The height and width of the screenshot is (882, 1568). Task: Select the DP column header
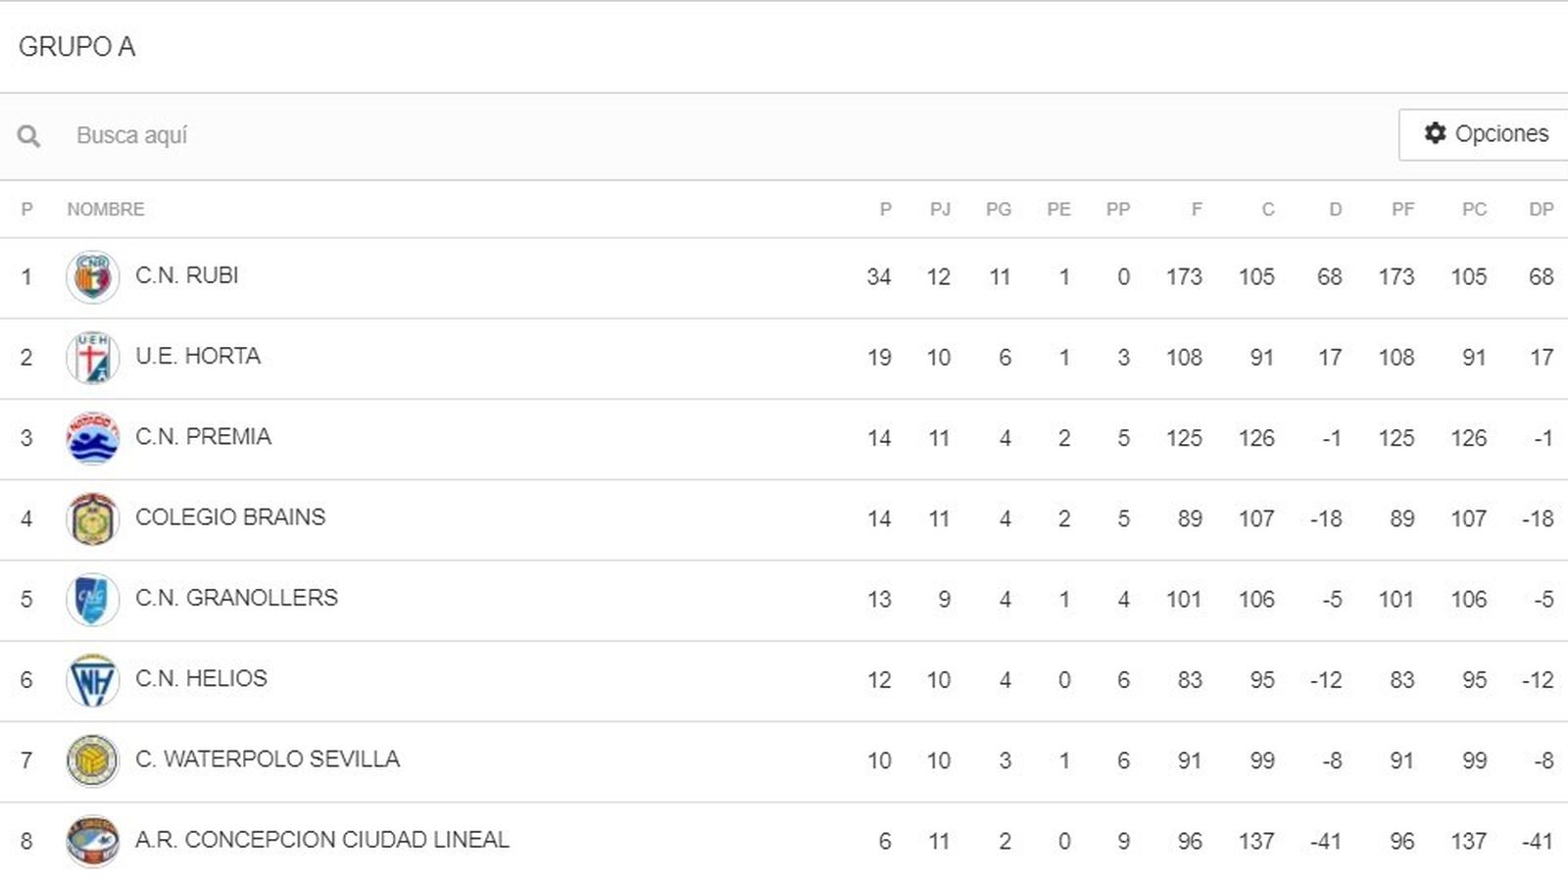(x=1541, y=209)
